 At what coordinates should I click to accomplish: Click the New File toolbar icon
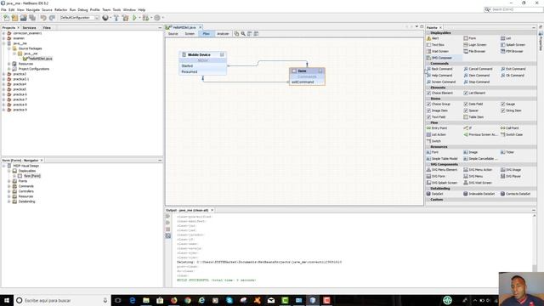(x=6, y=18)
